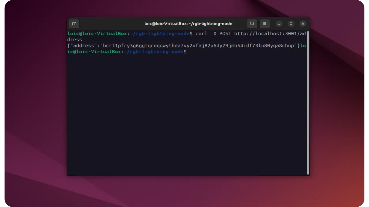The height and width of the screenshot is (207, 369).
Task: Click the window title in the header bar
Action: point(188,24)
